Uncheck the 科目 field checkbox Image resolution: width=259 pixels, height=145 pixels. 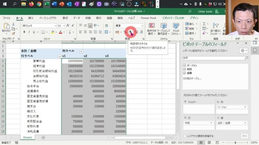[185, 69]
